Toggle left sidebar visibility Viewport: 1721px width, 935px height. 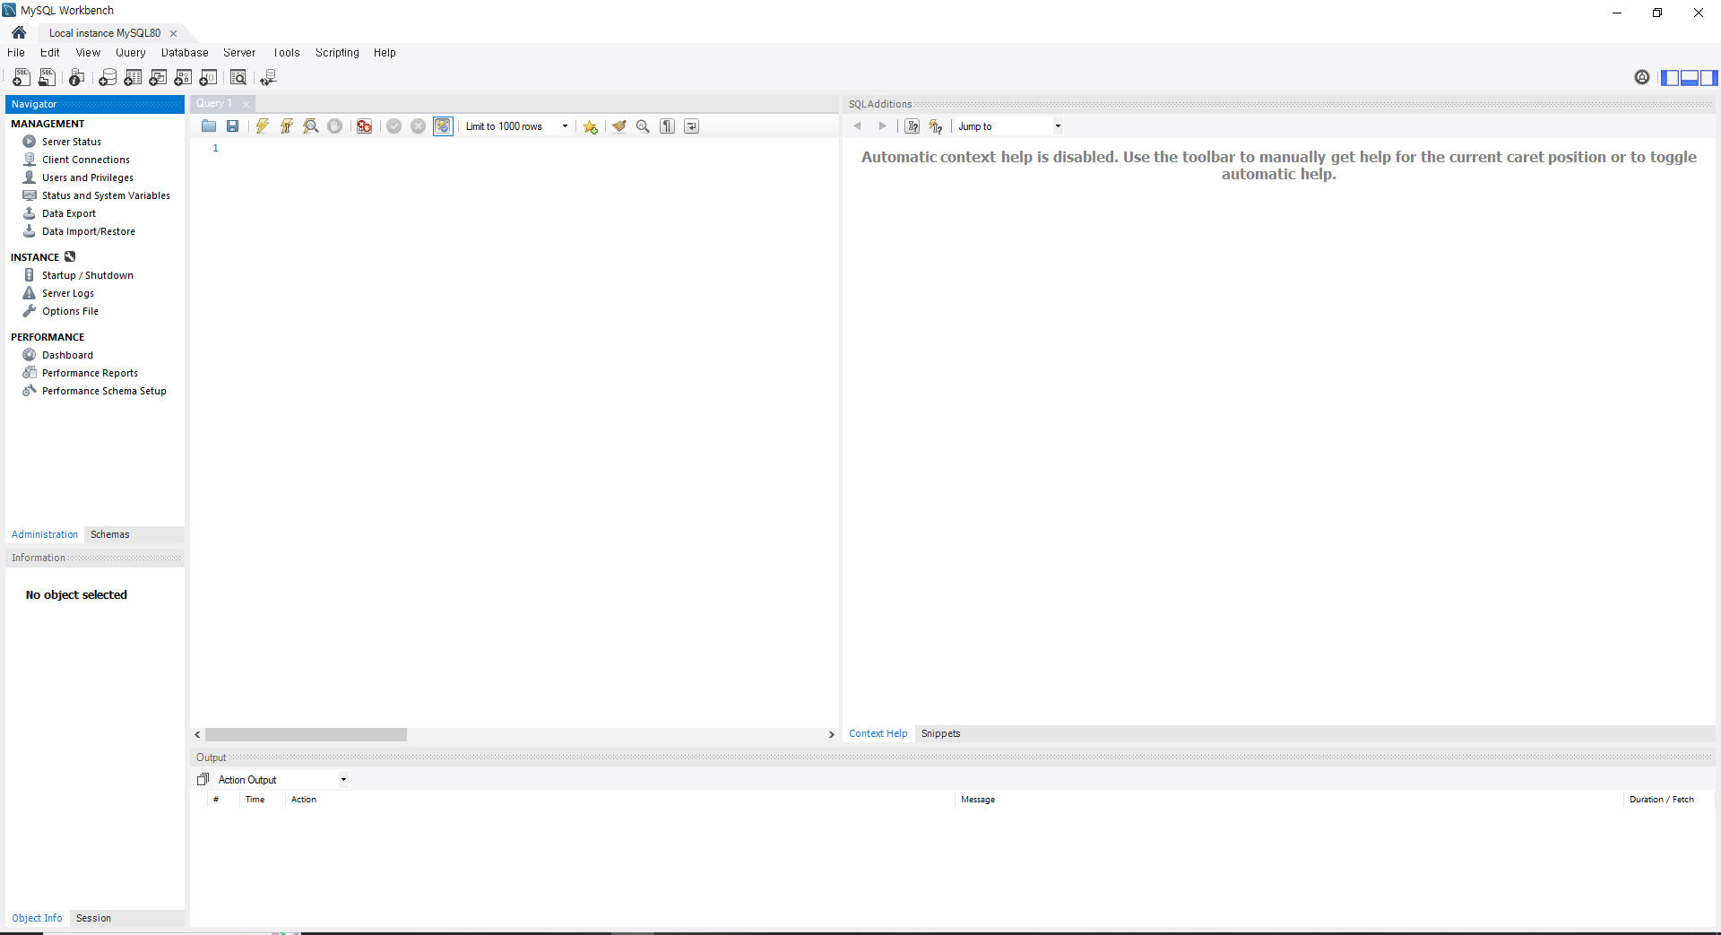pyautogui.click(x=1670, y=78)
